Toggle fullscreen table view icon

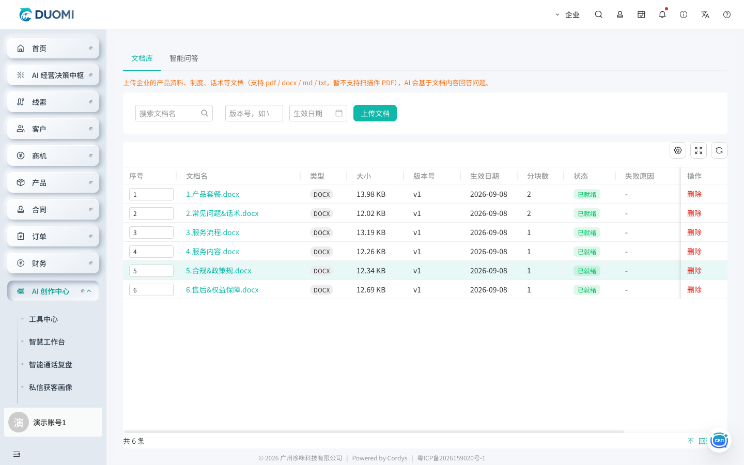click(699, 150)
